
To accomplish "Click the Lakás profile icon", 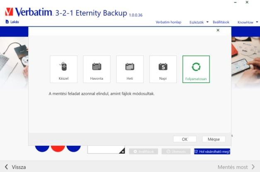I will tap(7, 22).
